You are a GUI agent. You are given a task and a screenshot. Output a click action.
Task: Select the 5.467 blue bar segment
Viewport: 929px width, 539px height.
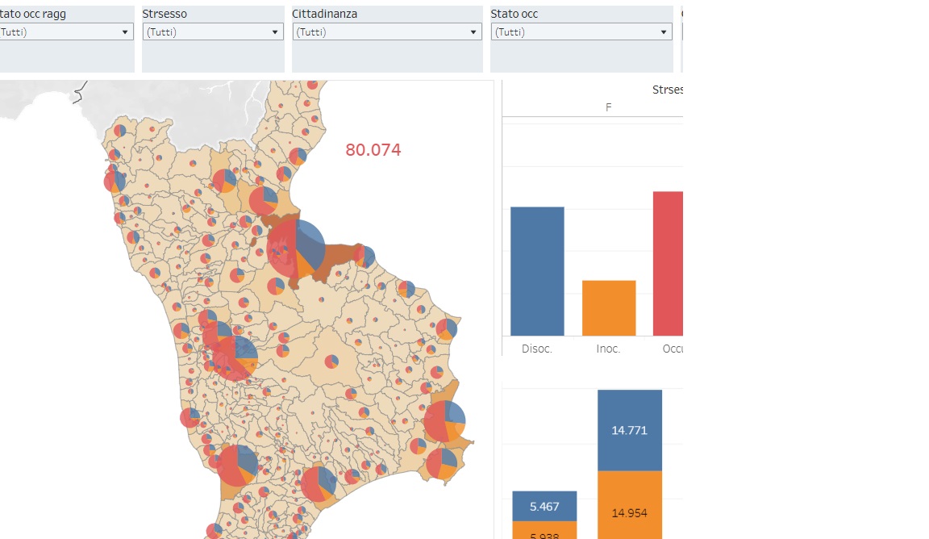point(544,507)
